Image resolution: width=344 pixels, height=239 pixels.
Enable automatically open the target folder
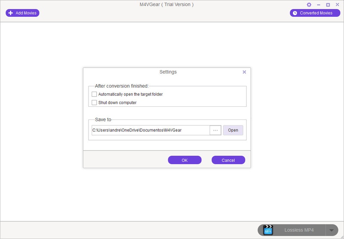(x=94, y=94)
